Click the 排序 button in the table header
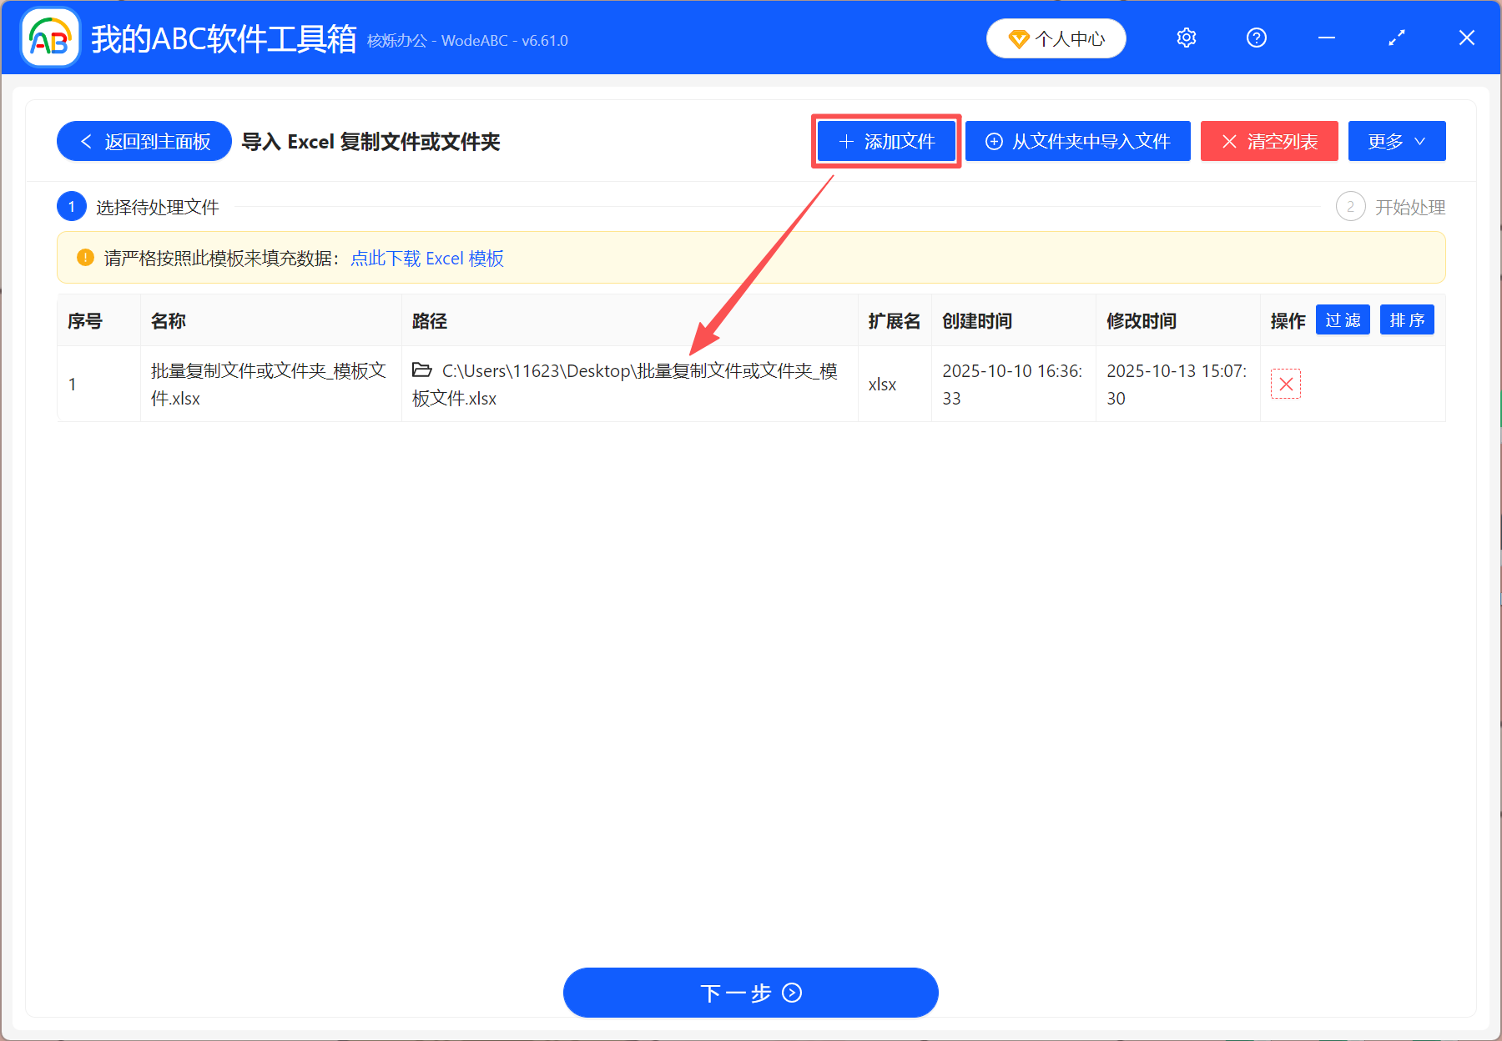The width and height of the screenshot is (1502, 1041). (1407, 319)
